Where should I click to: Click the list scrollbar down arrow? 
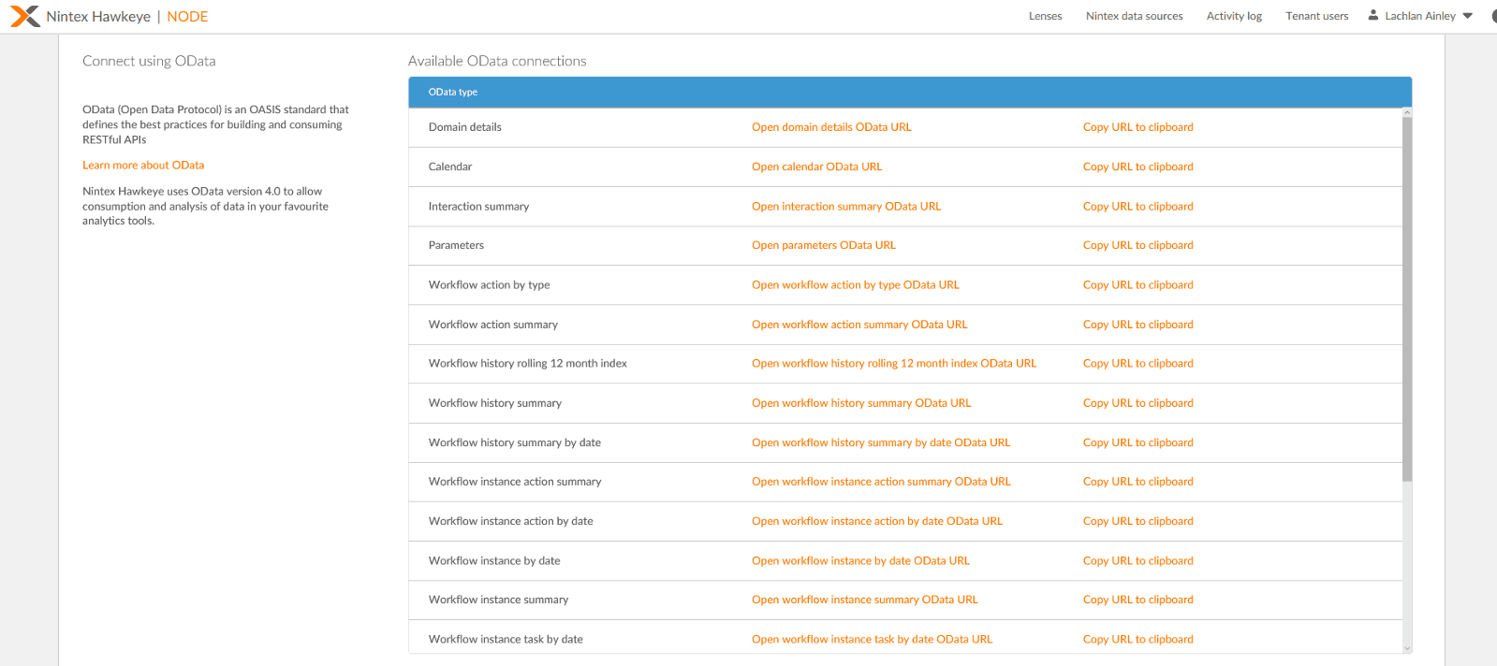(x=1407, y=648)
